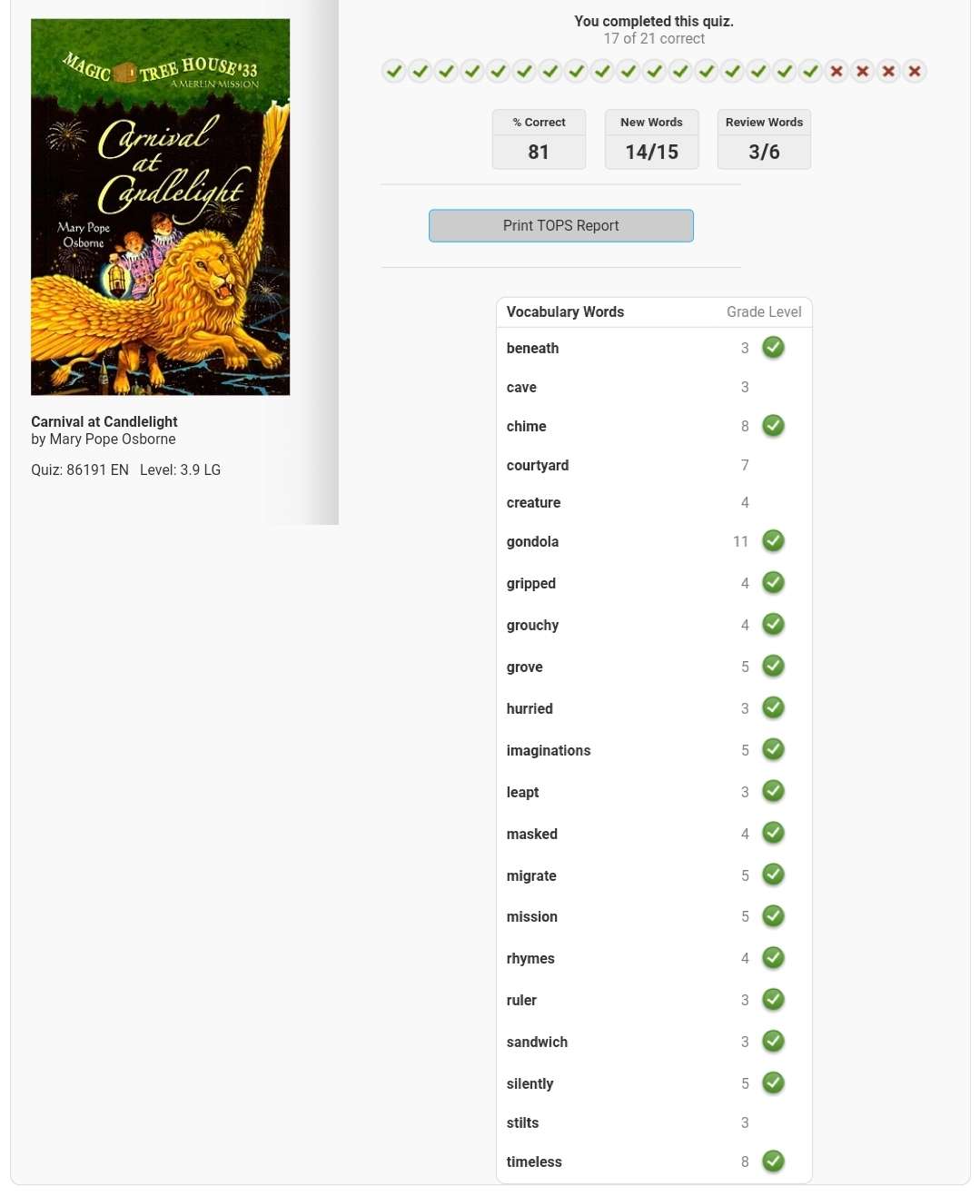The width and height of the screenshot is (980, 1196).
Task: Print the TOPS Report
Action: (561, 226)
